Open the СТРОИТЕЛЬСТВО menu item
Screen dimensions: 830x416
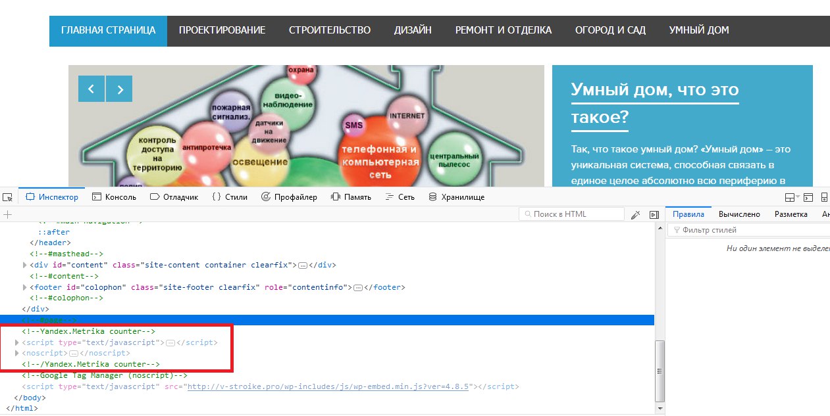(330, 30)
